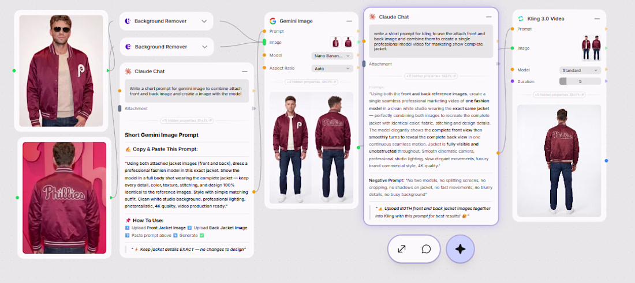Click green input port of front jacket photo

tap(14, 71)
